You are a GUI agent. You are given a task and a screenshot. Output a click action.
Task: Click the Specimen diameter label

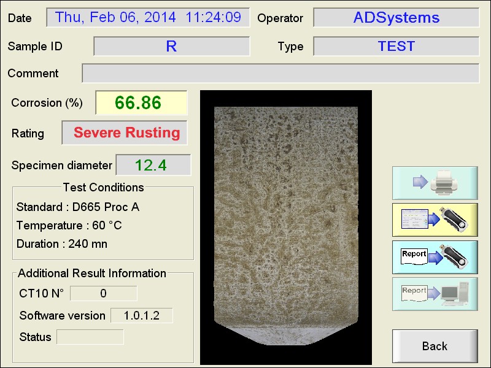pyautogui.click(x=62, y=165)
